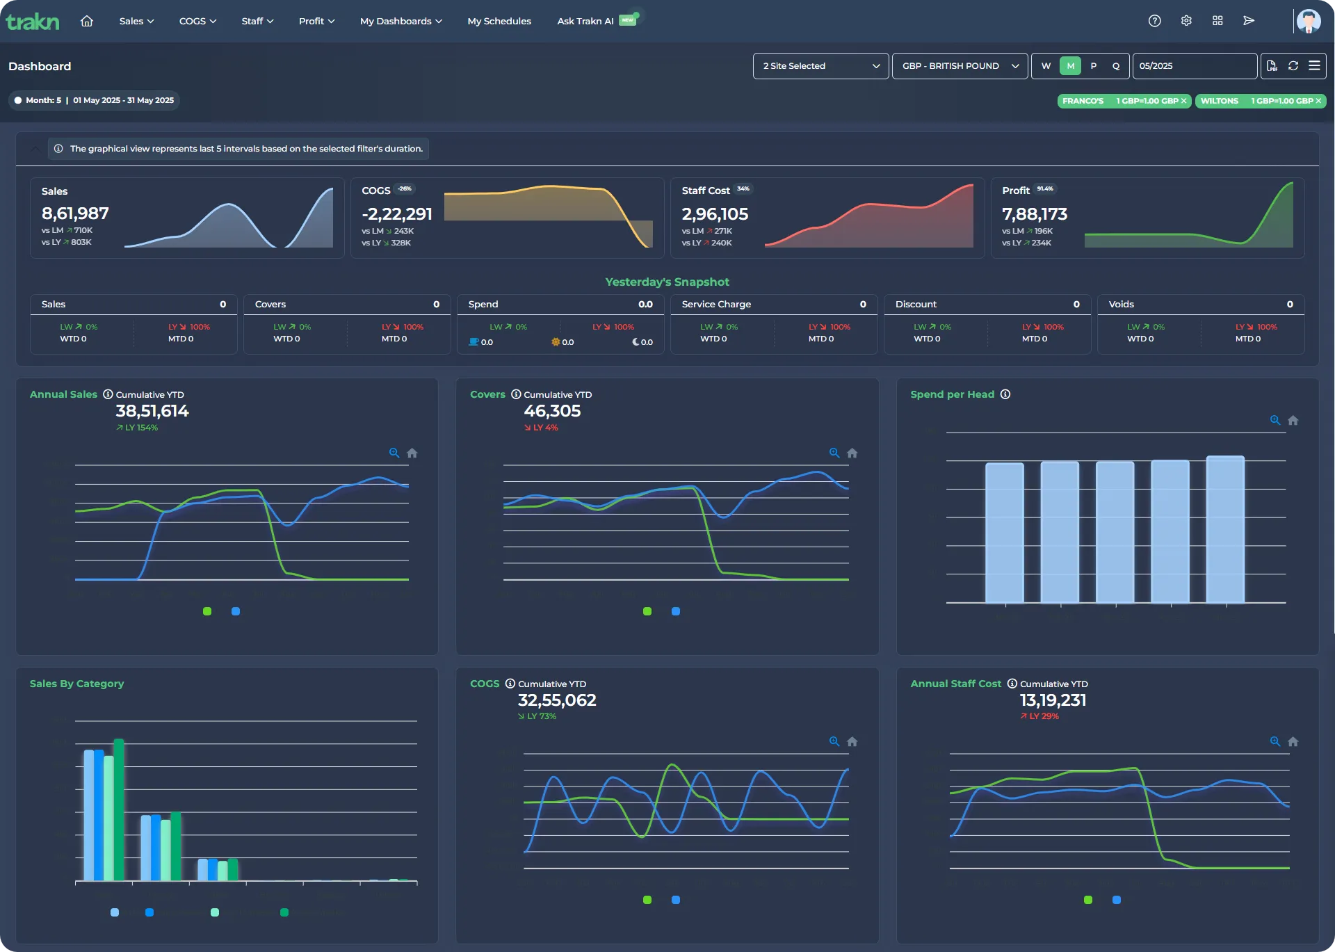Refresh the dashboard data
The image size is (1335, 952).
pos(1293,65)
